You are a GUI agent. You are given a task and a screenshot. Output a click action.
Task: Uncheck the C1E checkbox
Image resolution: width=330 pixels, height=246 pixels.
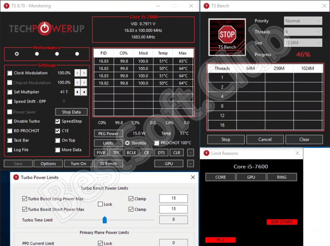(x=58, y=131)
